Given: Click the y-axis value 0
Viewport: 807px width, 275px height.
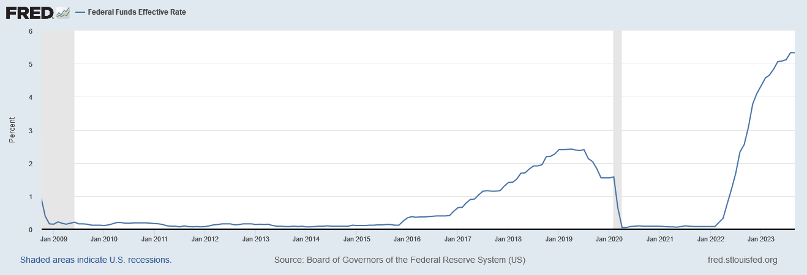Looking at the screenshot, I should pyautogui.click(x=31, y=230).
